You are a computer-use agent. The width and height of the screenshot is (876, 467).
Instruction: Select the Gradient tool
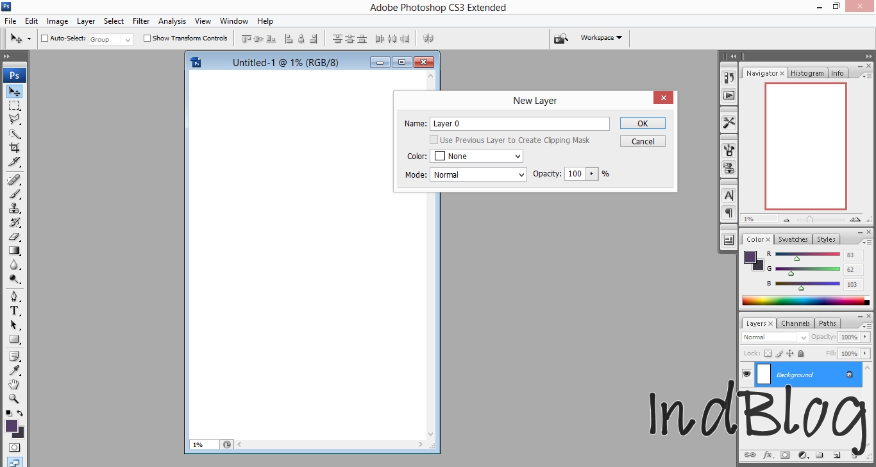tap(14, 250)
